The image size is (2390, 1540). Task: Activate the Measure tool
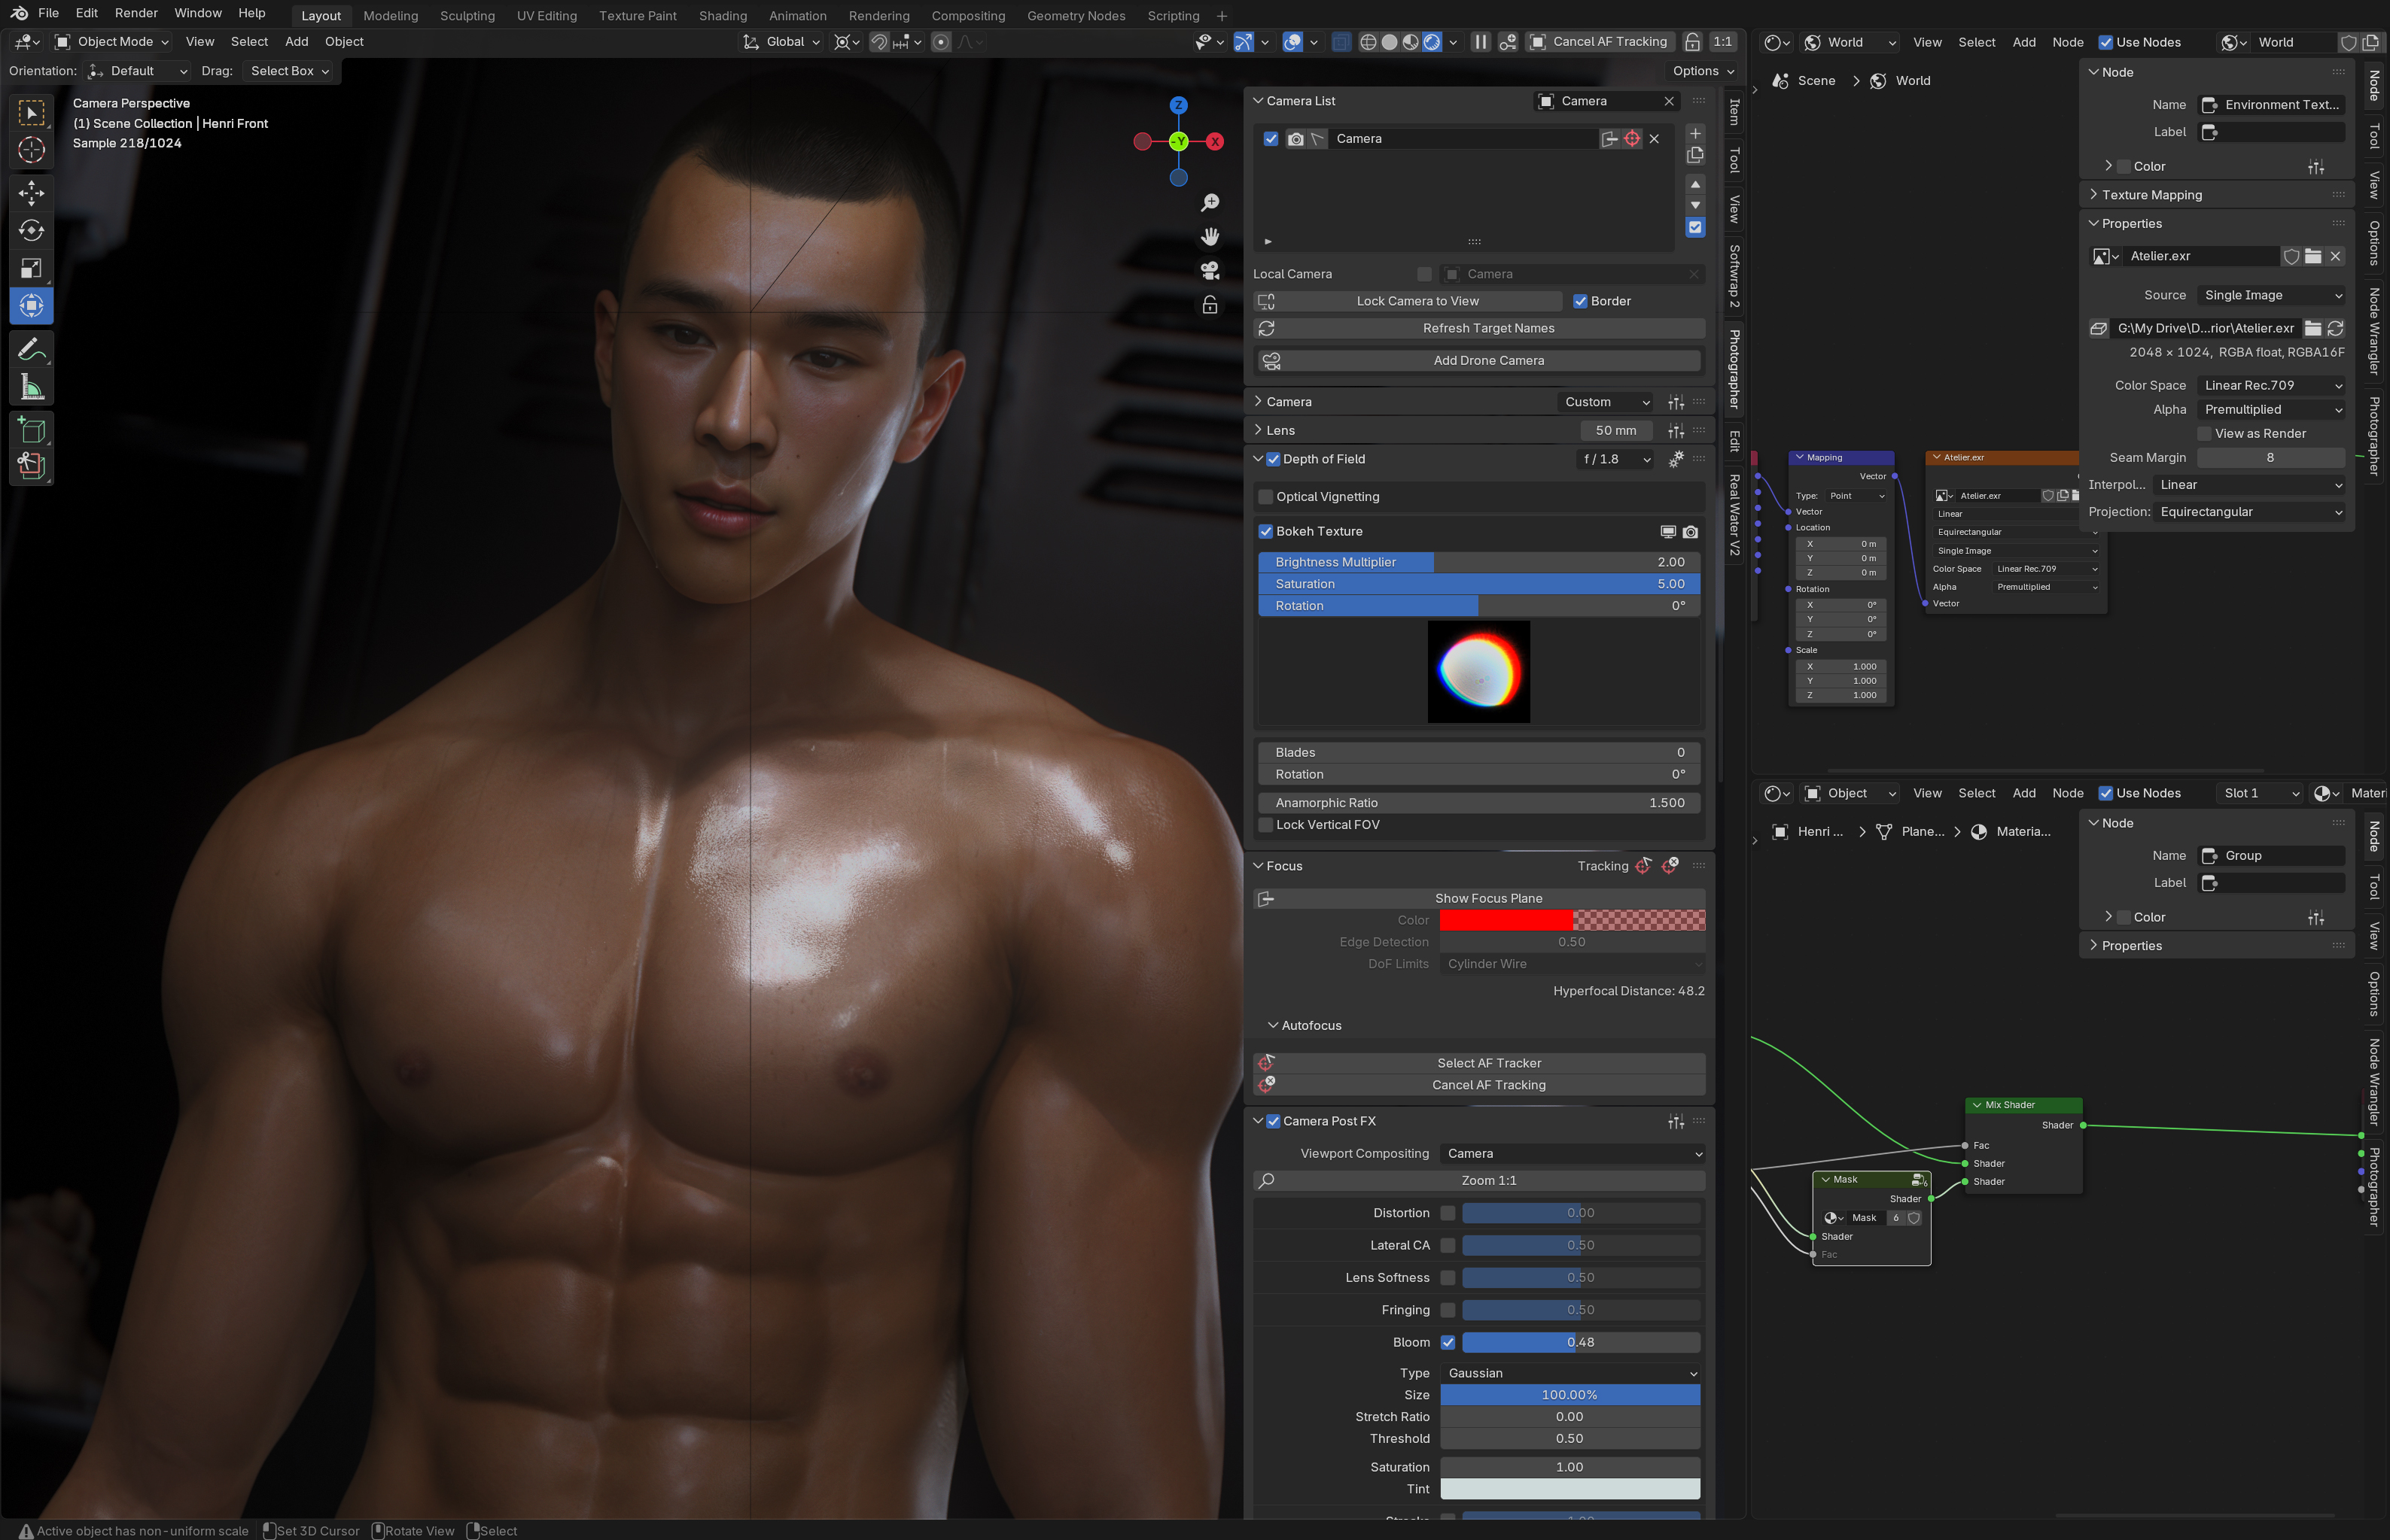pyautogui.click(x=31, y=388)
